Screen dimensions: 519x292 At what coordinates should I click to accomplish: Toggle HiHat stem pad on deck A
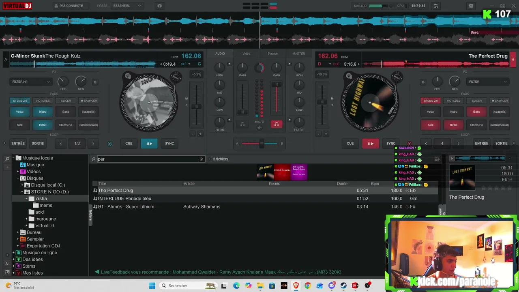(43, 125)
